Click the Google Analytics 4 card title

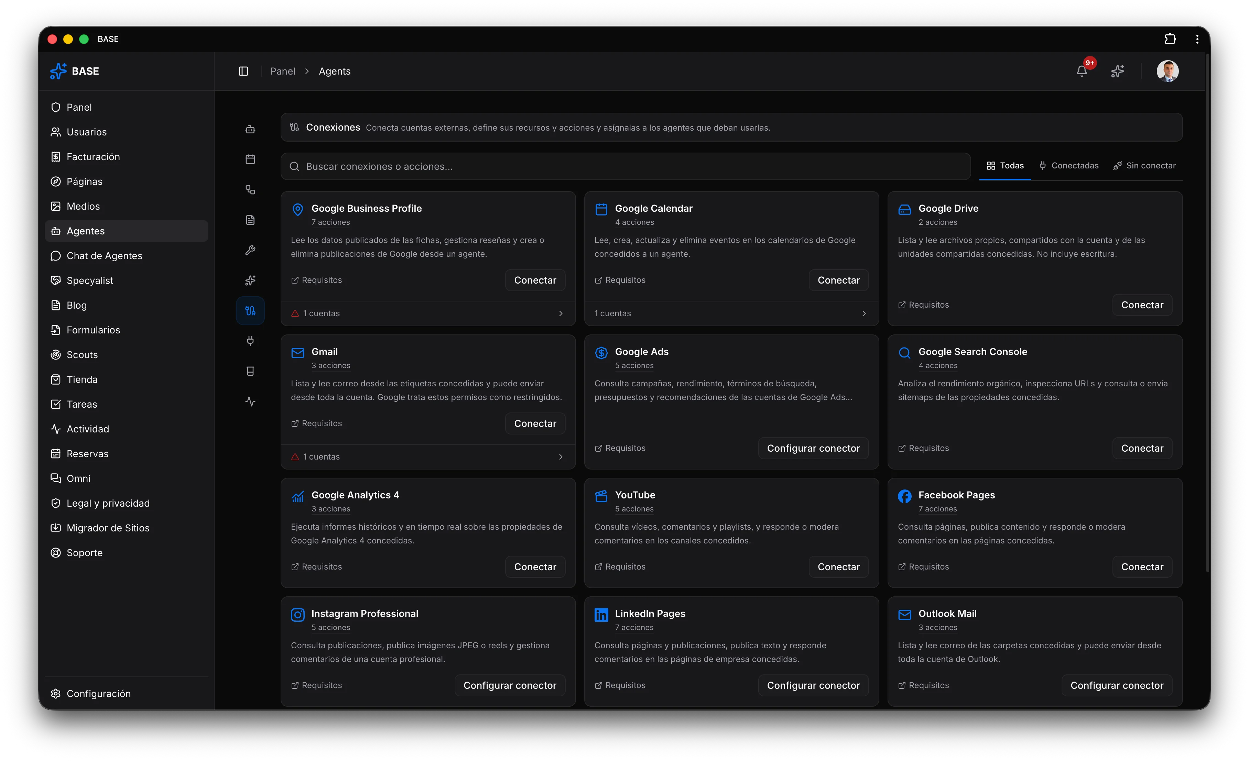(355, 496)
